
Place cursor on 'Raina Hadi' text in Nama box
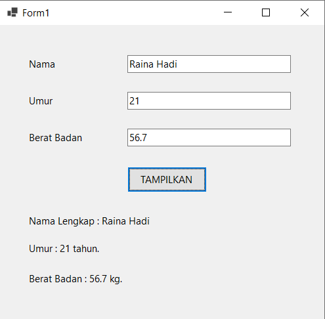(153, 64)
